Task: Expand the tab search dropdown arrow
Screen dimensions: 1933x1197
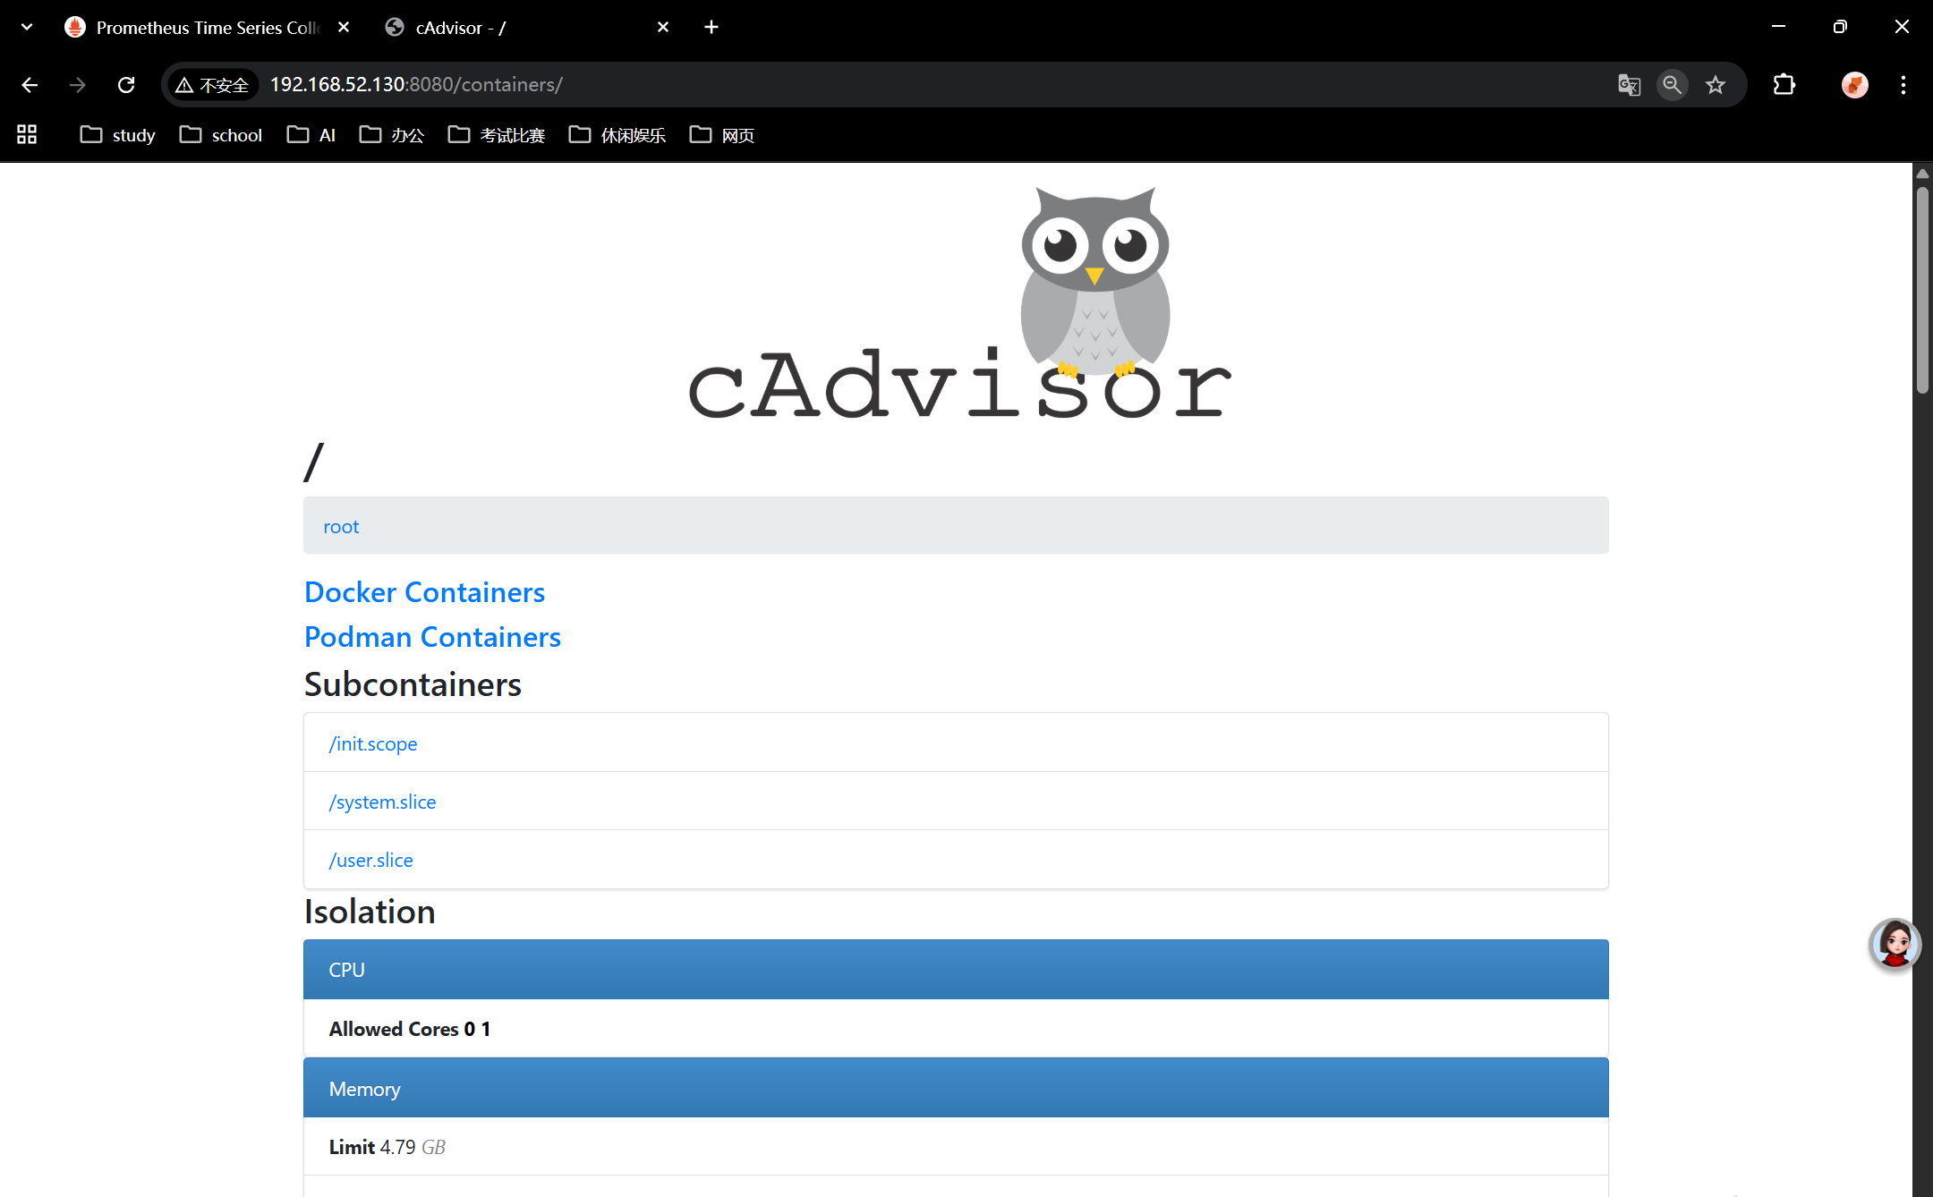Action: tap(27, 27)
